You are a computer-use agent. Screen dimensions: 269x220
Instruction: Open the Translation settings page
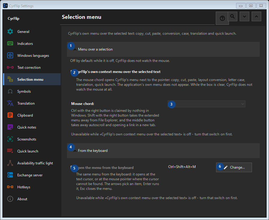[32, 103]
